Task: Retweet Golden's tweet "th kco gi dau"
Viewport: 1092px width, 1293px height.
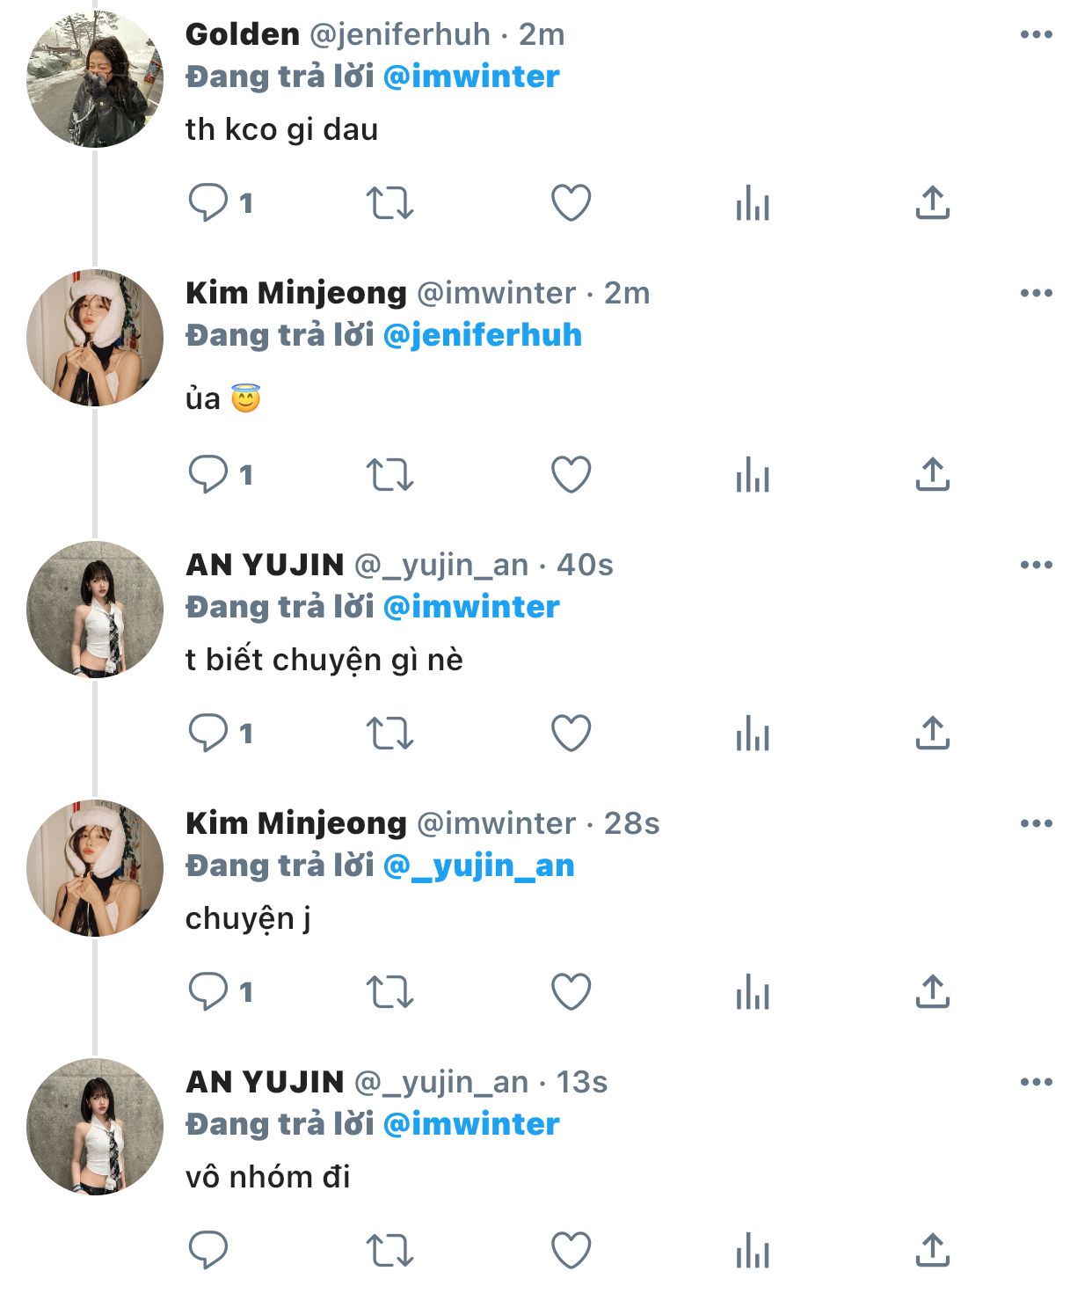Action: (x=389, y=203)
